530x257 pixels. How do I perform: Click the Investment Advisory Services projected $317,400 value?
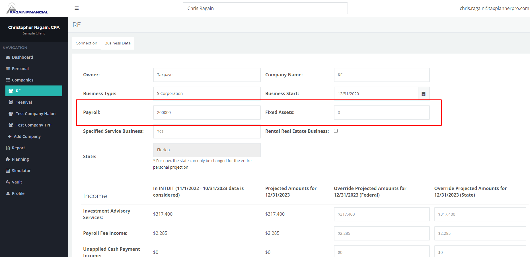pos(275,214)
